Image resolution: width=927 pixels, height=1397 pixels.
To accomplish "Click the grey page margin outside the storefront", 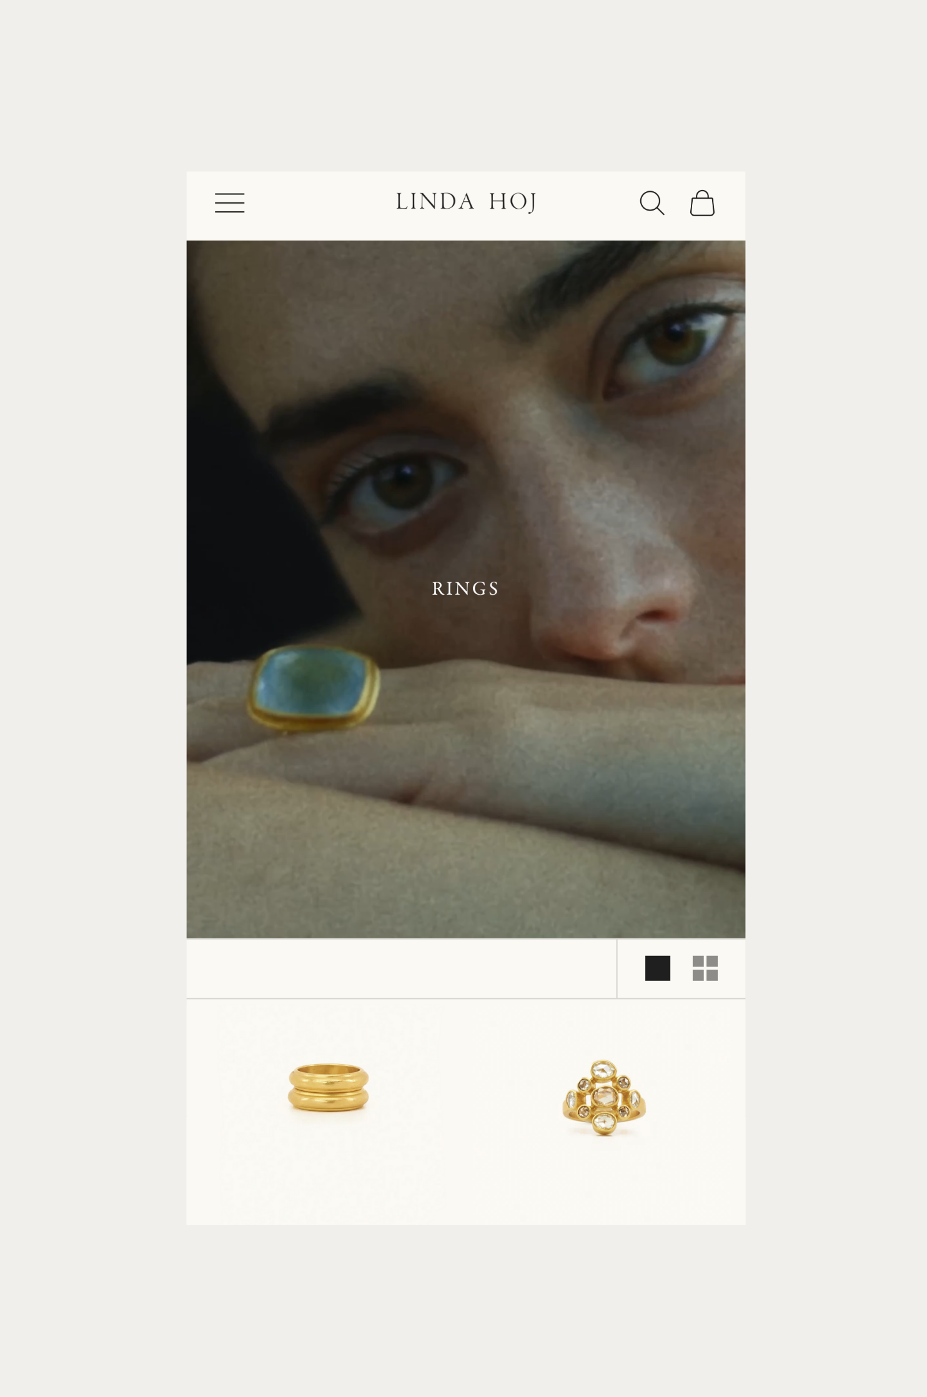I will click(94, 687).
